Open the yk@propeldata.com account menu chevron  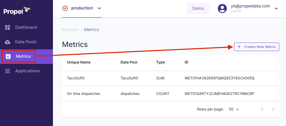[x=276, y=8]
